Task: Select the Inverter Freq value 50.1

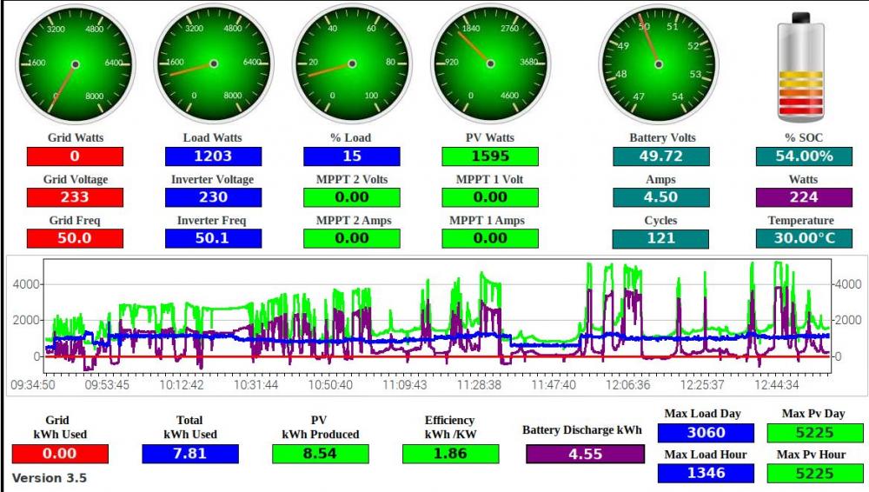Action: 214,238
